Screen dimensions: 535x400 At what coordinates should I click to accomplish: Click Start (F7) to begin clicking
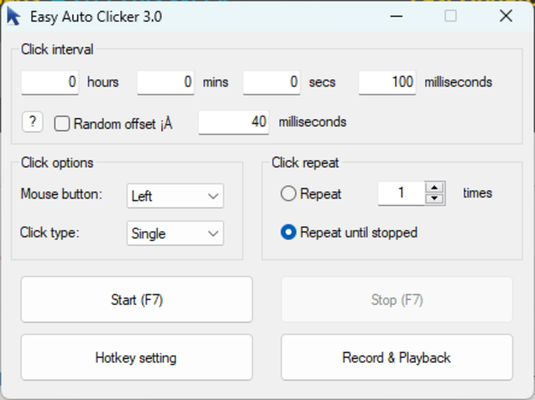tap(136, 299)
